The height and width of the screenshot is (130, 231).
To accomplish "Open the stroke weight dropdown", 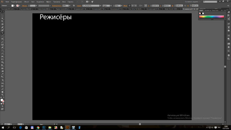I will pos(36,6).
